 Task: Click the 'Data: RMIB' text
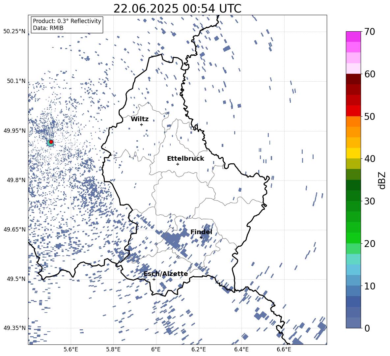point(48,28)
